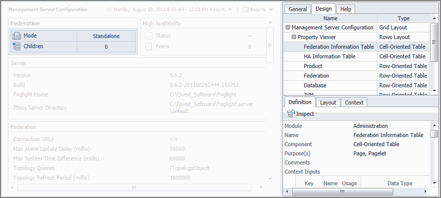This screenshot has width=441, height=198.
Task: Click the Standalone value cell
Action: pyautogui.click(x=106, y=36)
